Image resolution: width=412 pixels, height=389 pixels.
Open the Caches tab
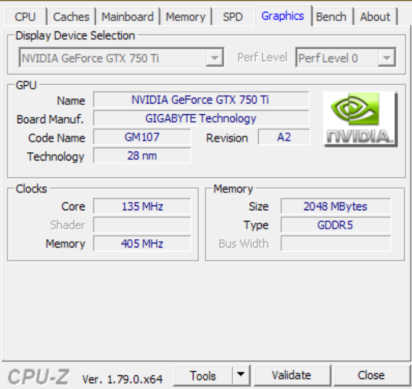[71, 17]
